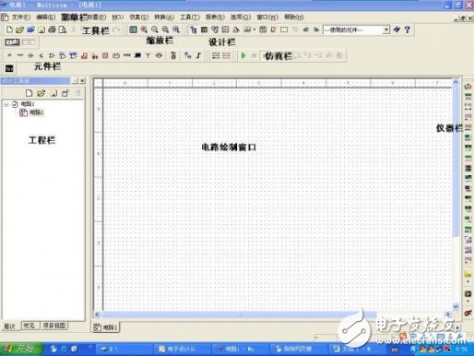The height and width of the screenshot is (356, 474).
Task: Switch to the 项目视图 tab
Action: pyautogui.click(x=54, y=326)
